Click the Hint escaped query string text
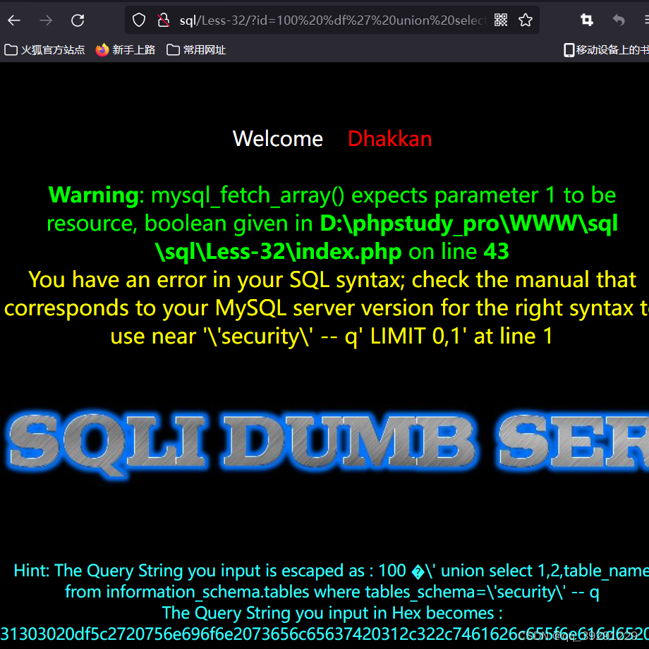 tap(332, 581)
